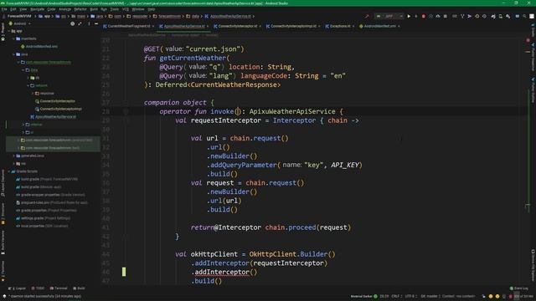Click the gutter fold marker at the invoke line
Screen dimensions: 536x301
click(126, 111)
